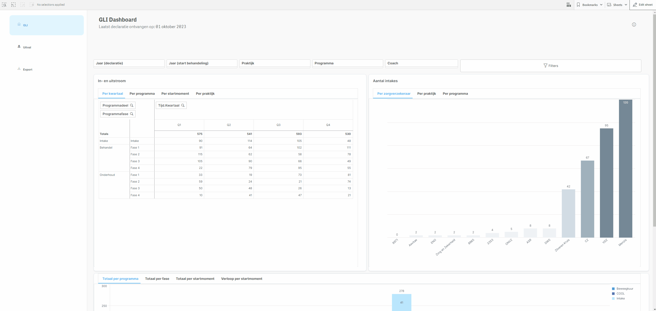
Task: Switch to the Totaal per fase tab
Action: click(x=157, y=279)
